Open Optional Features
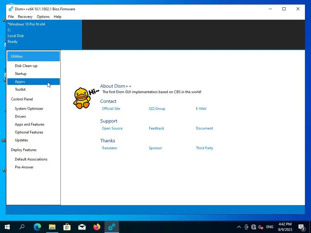The image size is (311, 233). (33, 132)
